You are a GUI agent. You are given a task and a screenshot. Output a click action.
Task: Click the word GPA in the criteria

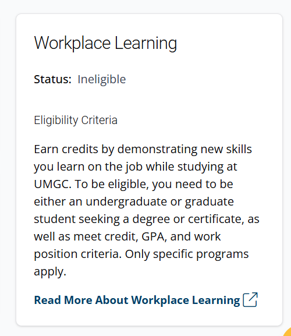[x=154, y=236]
